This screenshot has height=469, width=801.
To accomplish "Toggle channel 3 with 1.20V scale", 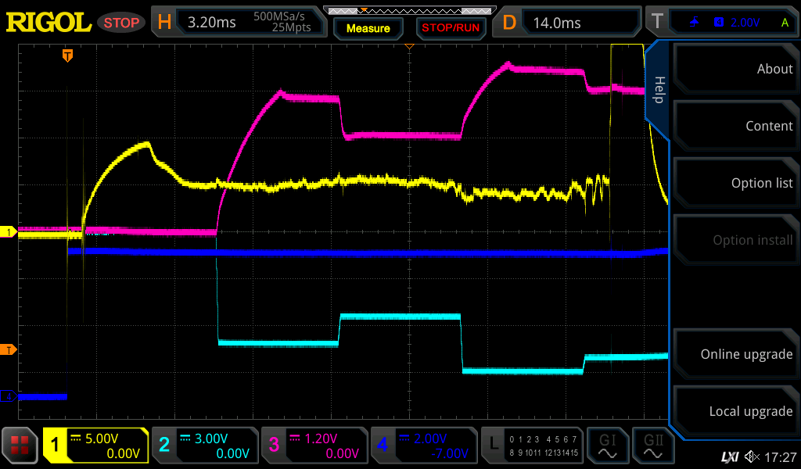I will [x=314, y=446].
